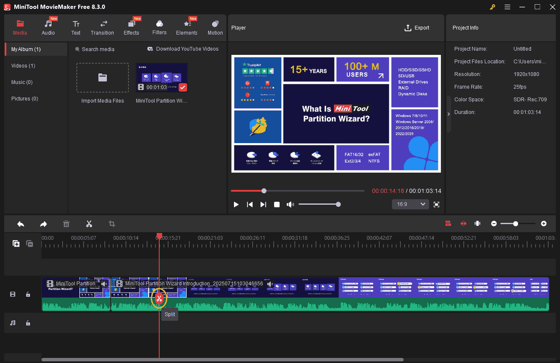
Task: Click the audio waveform toolbar icon
Action: (478, 224)
